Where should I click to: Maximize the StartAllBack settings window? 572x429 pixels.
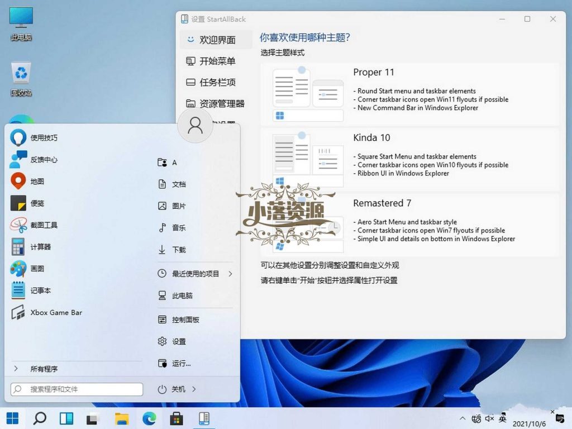pyautogui.click(x=527, y=19)
